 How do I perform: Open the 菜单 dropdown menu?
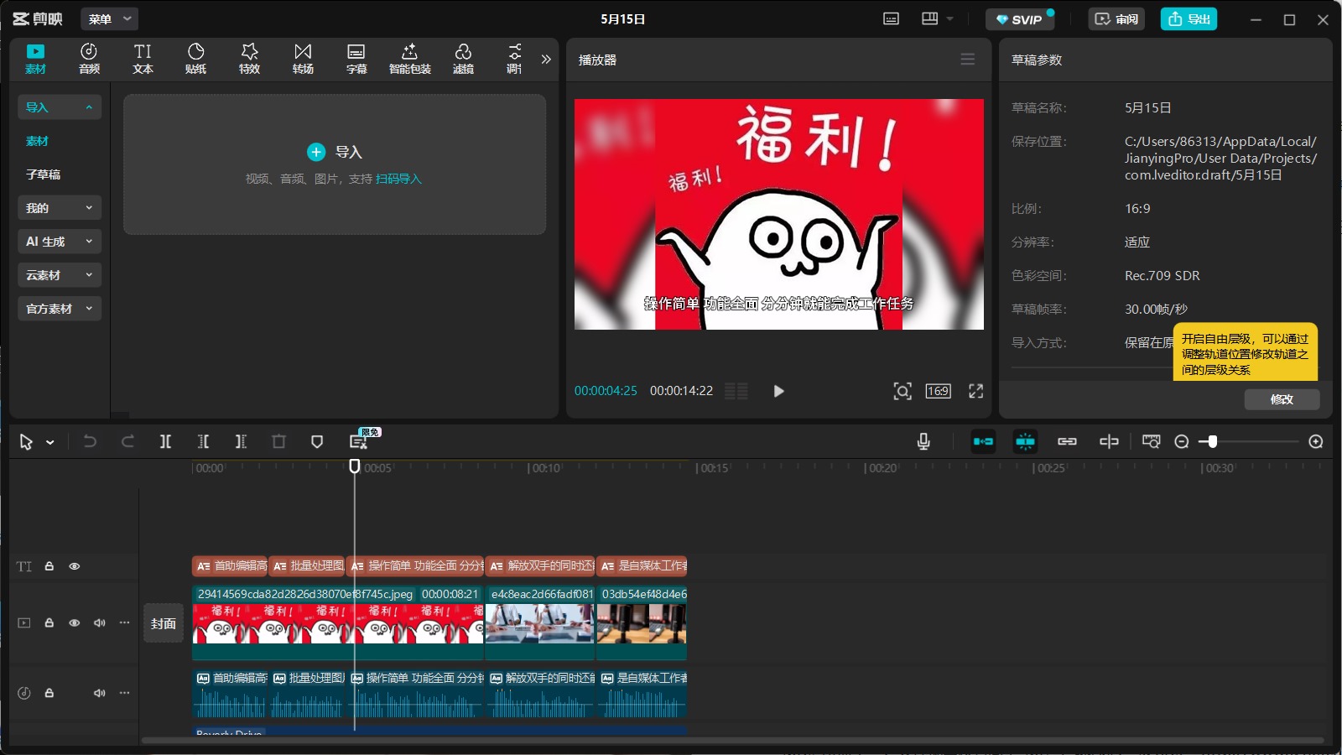[110, 18]
